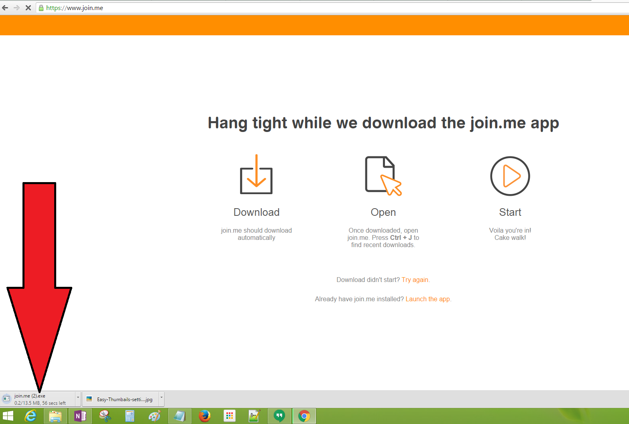This screenshot has width=629, height=424.
Task: Click the 'Open' step label
Action: (x=383, y=212)
